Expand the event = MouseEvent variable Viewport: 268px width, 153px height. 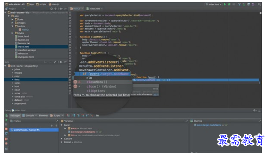(x=65, y=128)
